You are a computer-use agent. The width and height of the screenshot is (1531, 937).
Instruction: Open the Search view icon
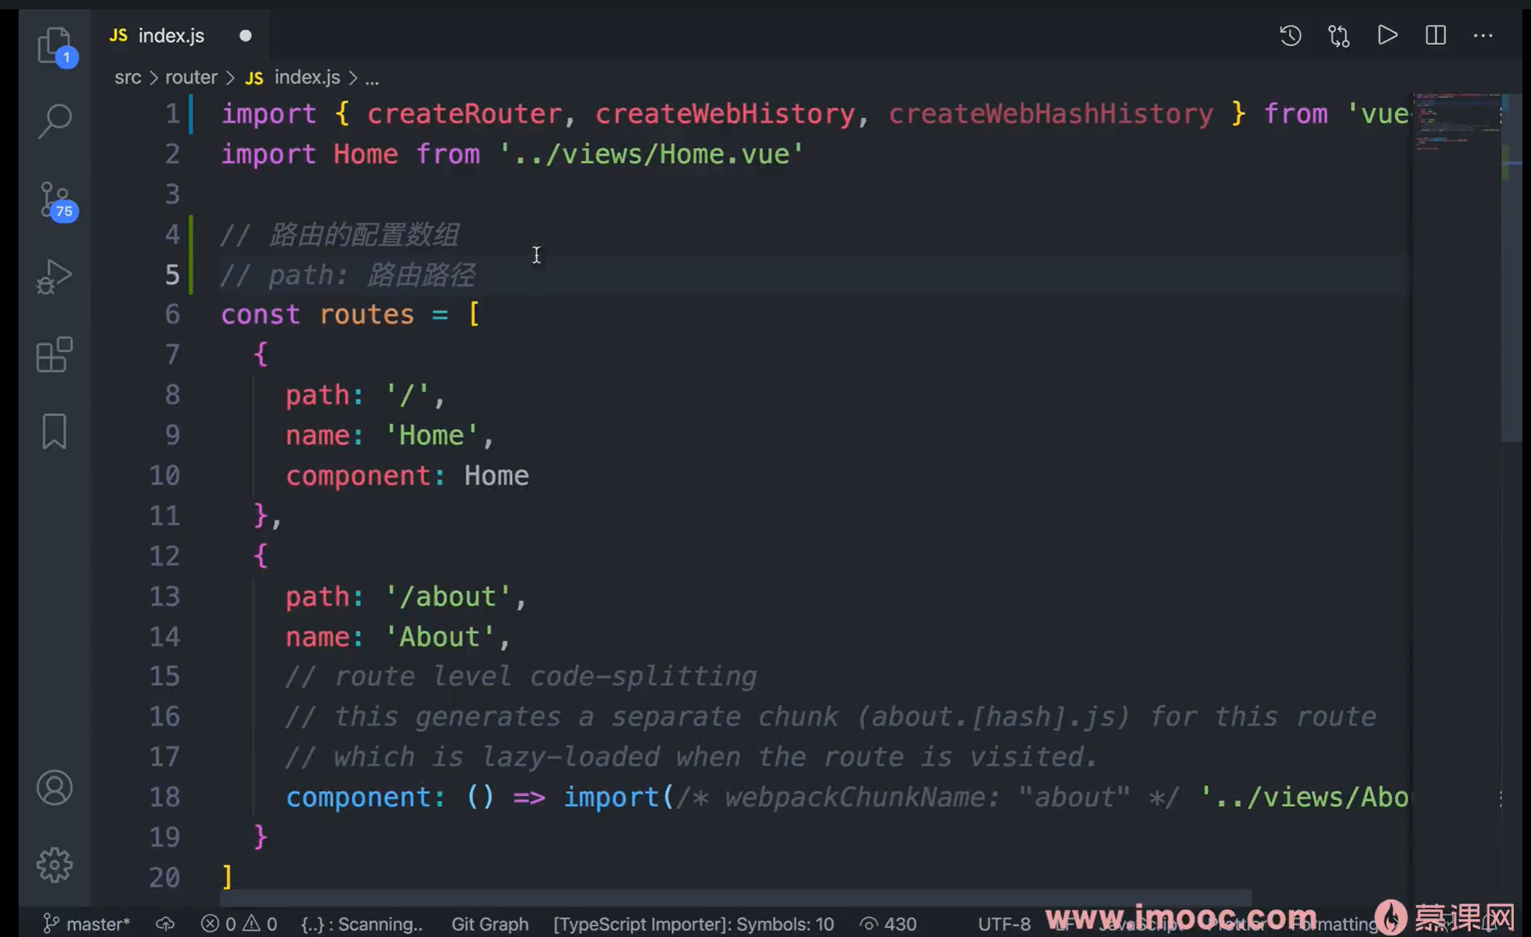pos(54,121)
